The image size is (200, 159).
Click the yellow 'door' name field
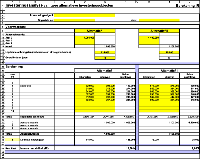(159, 20)
